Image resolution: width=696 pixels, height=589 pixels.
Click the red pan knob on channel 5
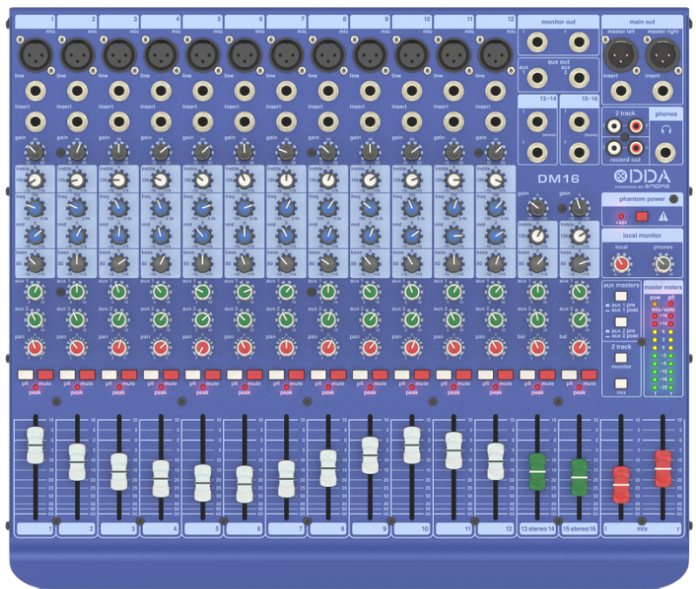click(x=202, y=349)
